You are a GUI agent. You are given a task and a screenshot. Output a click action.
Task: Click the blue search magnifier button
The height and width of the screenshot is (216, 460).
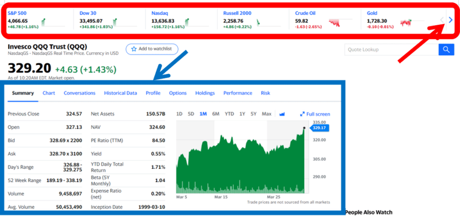click(x=446, y=49)
